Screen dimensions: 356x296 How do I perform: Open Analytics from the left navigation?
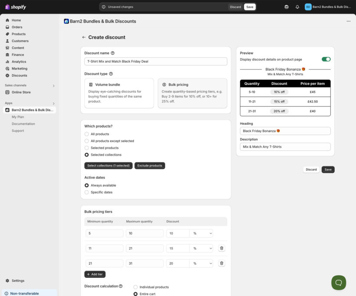19,62
